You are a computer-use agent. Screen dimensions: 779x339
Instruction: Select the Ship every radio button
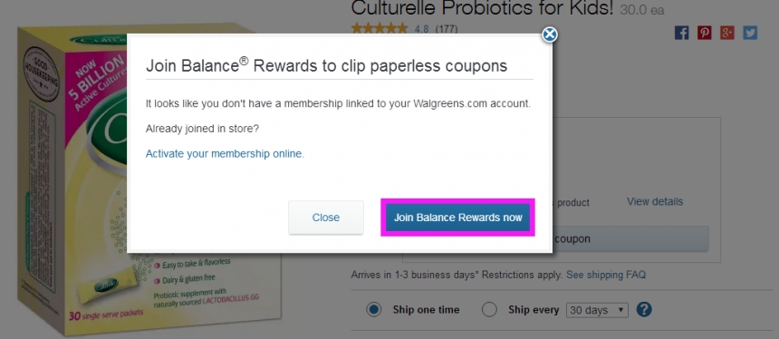pos(489,310)
